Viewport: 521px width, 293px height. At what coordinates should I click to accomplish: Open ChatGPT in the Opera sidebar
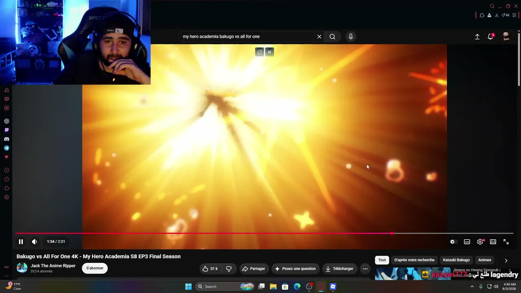[7, 121]
